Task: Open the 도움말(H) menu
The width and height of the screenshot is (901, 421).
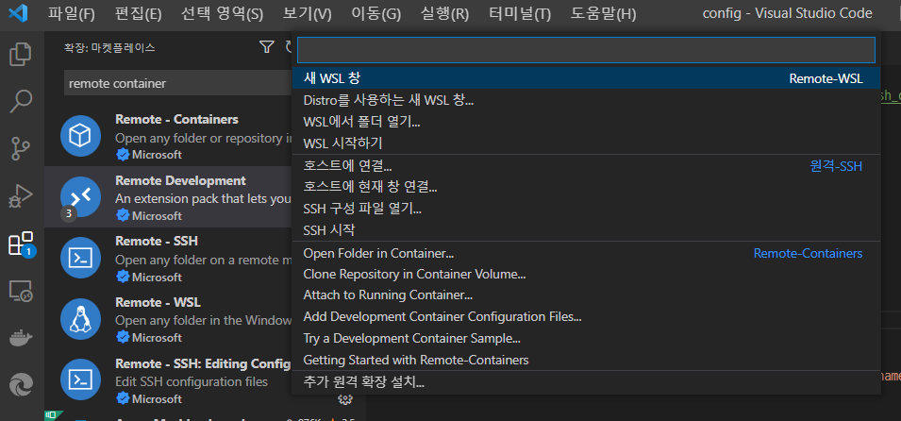Action: click(604, 14)
